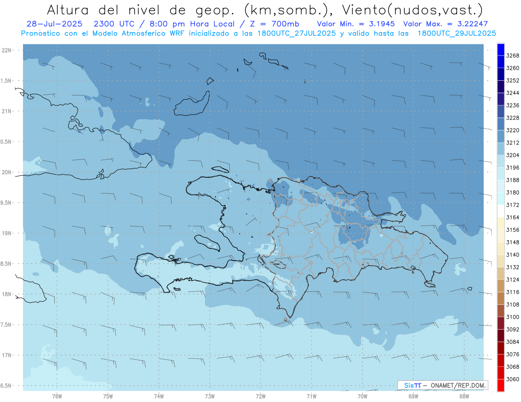Screen dimensions: 521x402
Task: Click the '3244' colorbar value
Action: point(512,93)
